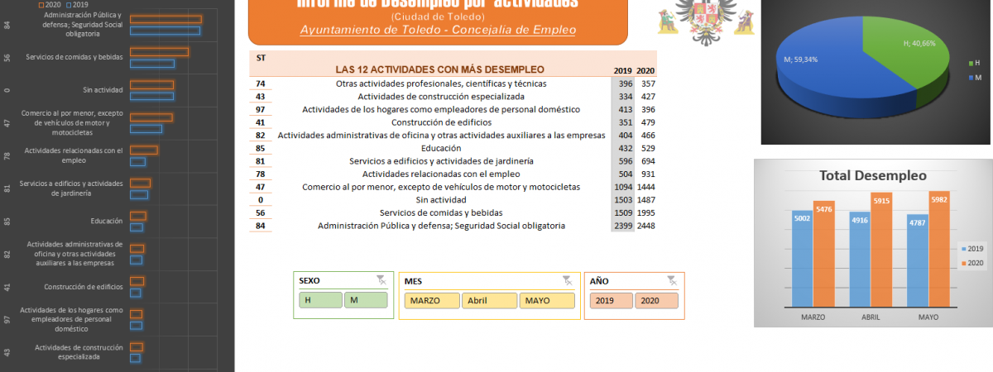Select 2020 bar for Servicios de comidas y bebidas

(x=159, y=51)
